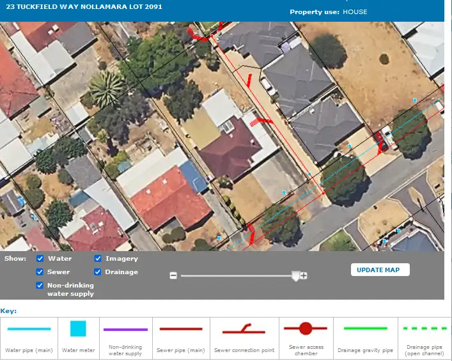This screenshot has width=452, height=361.
Task: Click the Water pipe (main) legend line
Action: [29, 328]
